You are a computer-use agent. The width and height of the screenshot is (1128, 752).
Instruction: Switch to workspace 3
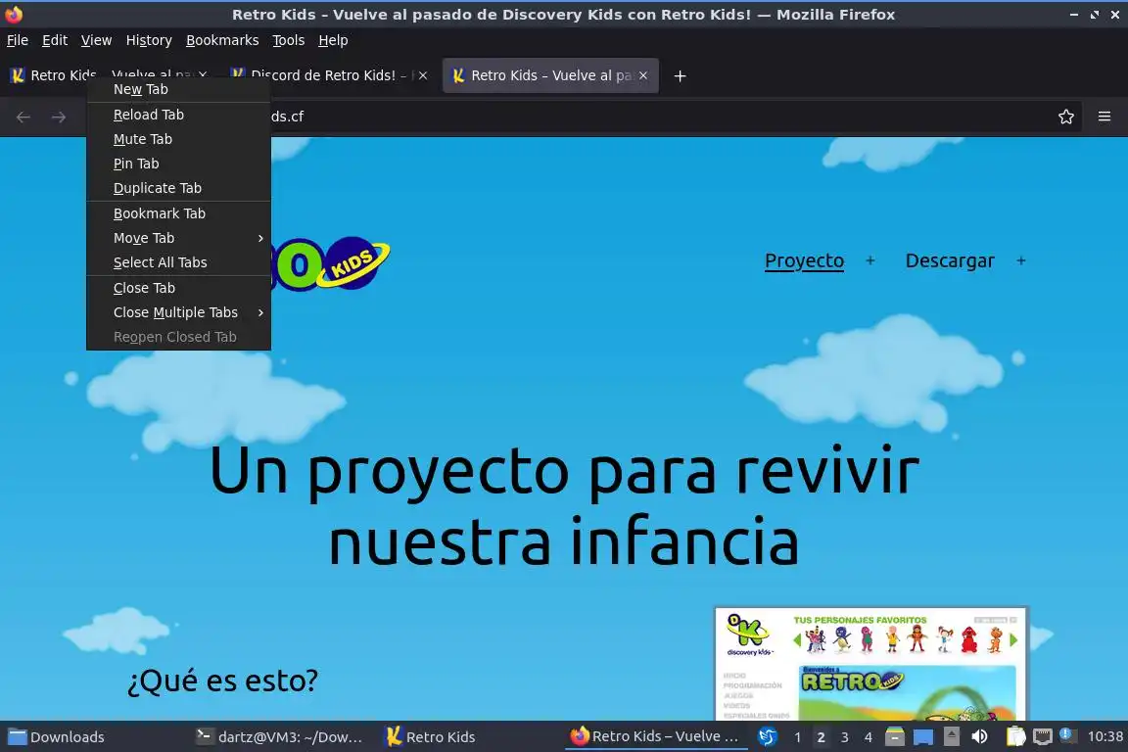845,737
